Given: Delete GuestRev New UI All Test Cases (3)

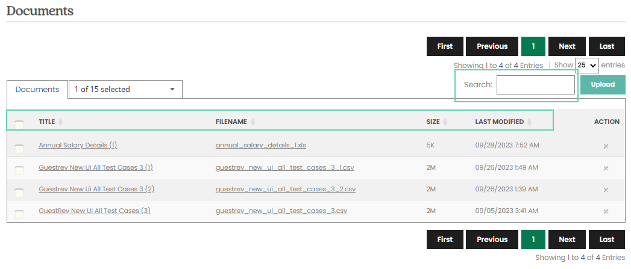Looking at the screenshot, I should pyautogui.click(x=606, y=211).
